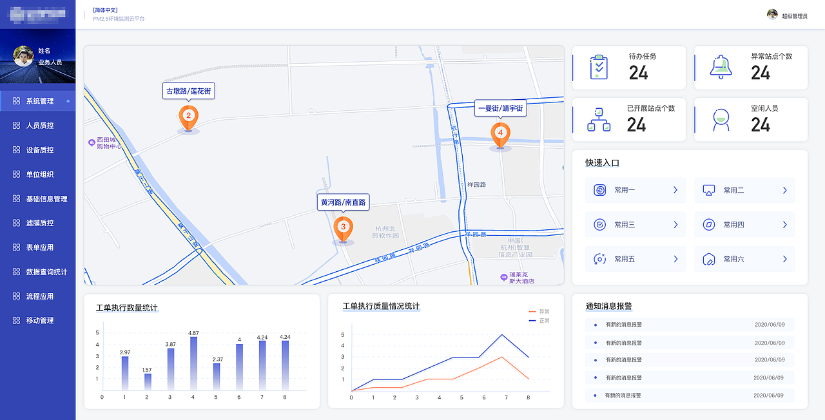Click the 常用六 tag icon
Screen dimensions: 825x420
[709, 259]
